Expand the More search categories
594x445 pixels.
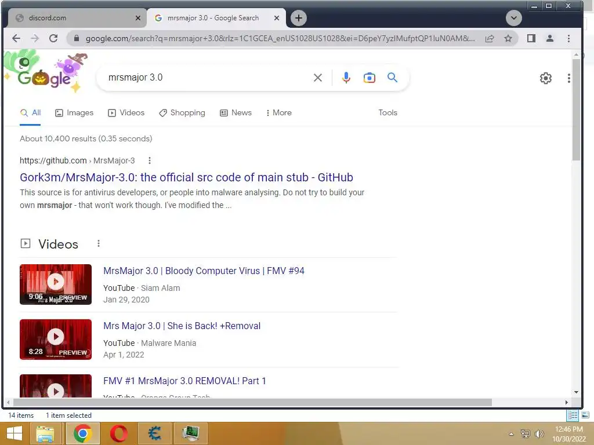point(279,113)
